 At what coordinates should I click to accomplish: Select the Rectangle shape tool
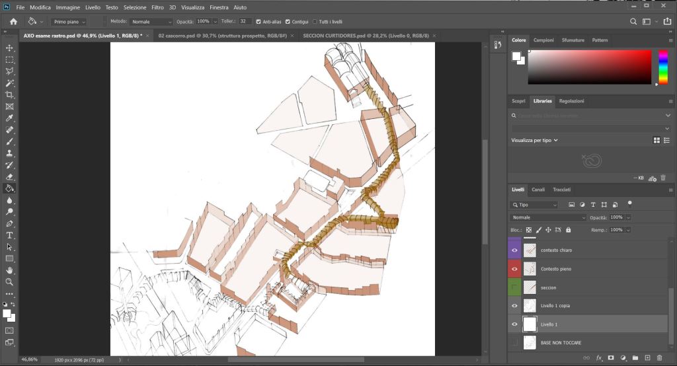pos(9,258)
